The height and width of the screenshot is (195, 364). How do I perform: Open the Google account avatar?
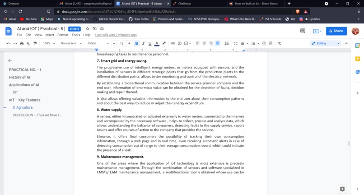click(x=355, y=31)
